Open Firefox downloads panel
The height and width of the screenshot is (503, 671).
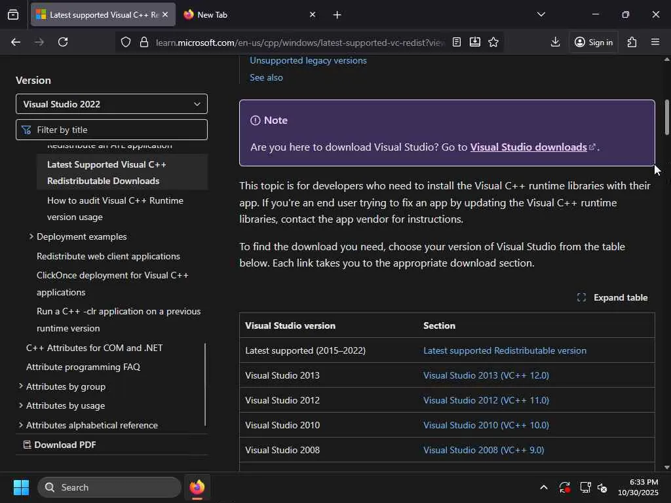tap(555, 42)
